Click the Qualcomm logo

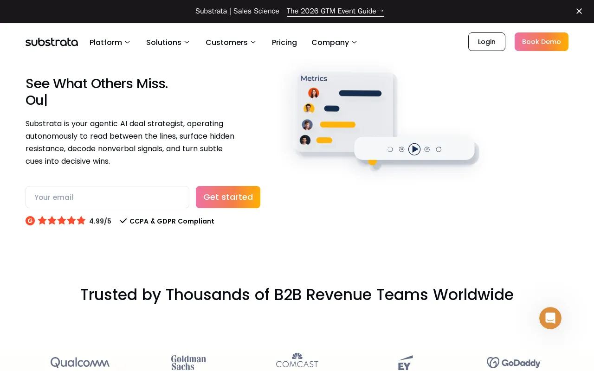(x=80, y=363)
